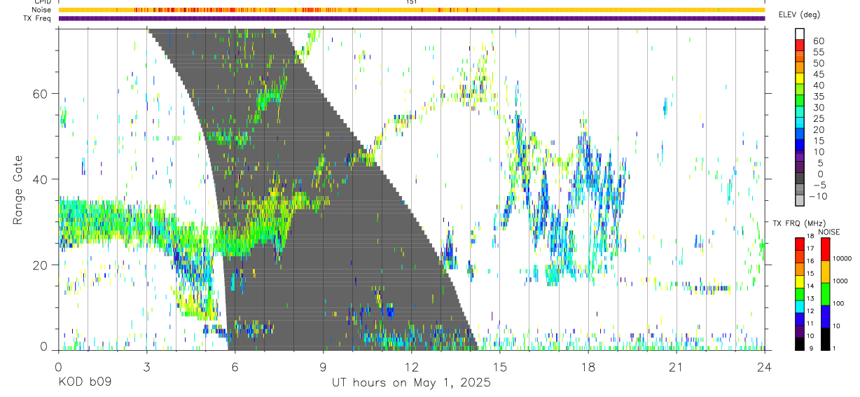The width and height of the screenshot is (860, 397).
Task: Click the '21' hour tick on the UT axis
Action: (676, 367)
